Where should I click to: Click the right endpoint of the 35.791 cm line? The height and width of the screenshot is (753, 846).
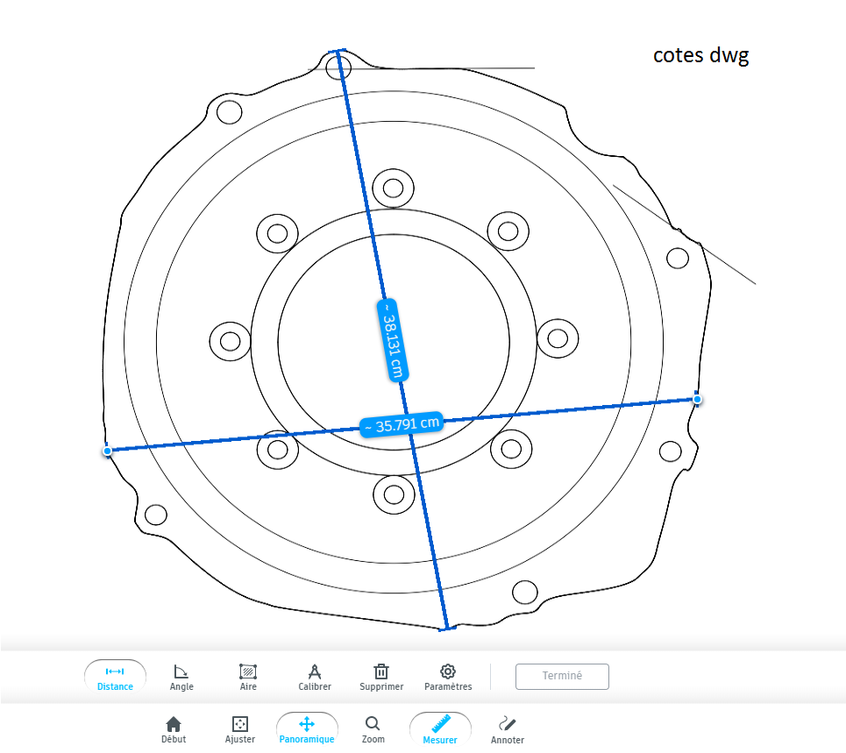pyautogui.click(x=697, y=399)
